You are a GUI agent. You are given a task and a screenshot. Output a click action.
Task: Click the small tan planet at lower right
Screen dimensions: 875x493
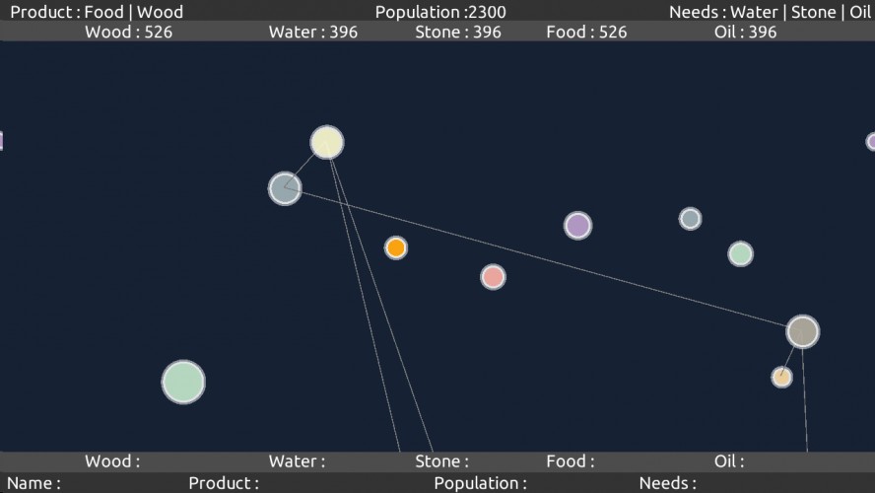tap(781, 378)
